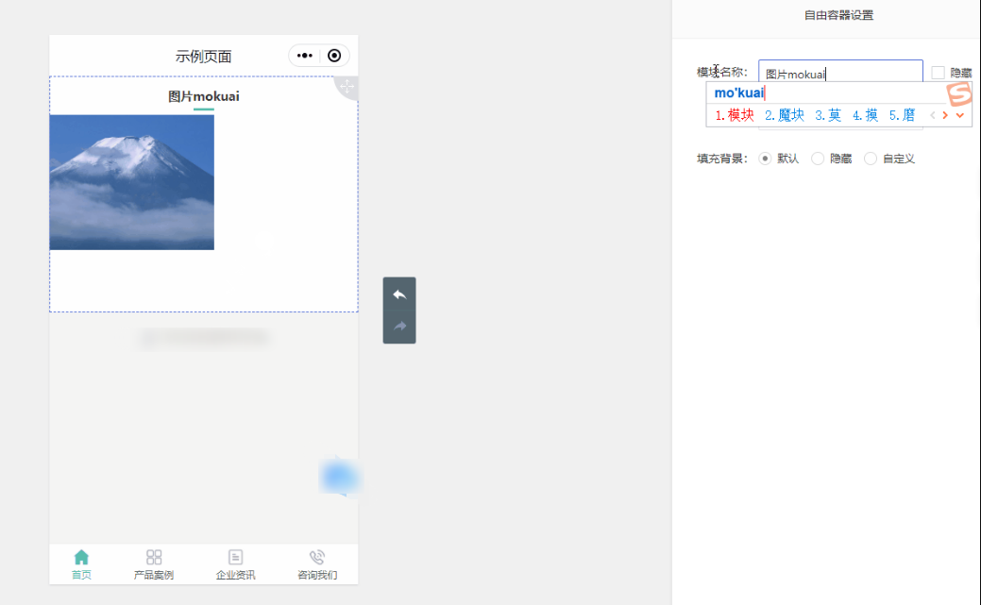Screen dimensions: 981x605
Task: Go to previous IME candidate page arrow
Action: click(932, 115)
